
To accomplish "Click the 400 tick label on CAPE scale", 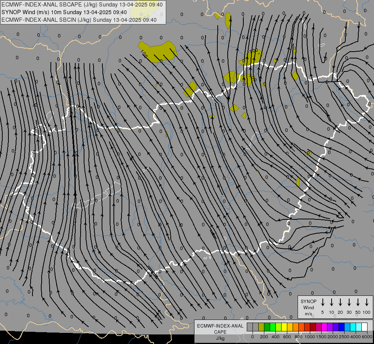I will (x=275, y=337).
